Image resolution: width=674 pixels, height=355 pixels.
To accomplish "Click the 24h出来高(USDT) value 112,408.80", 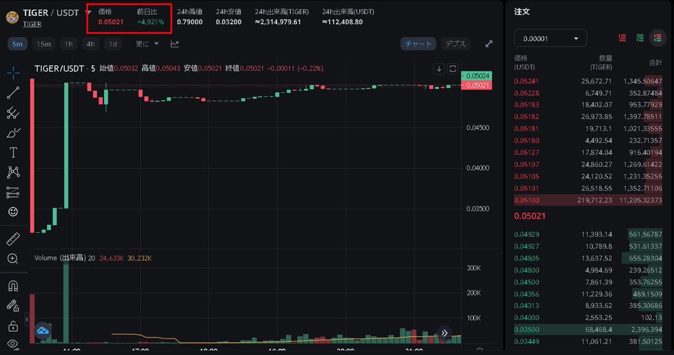I will pos(342,22).
